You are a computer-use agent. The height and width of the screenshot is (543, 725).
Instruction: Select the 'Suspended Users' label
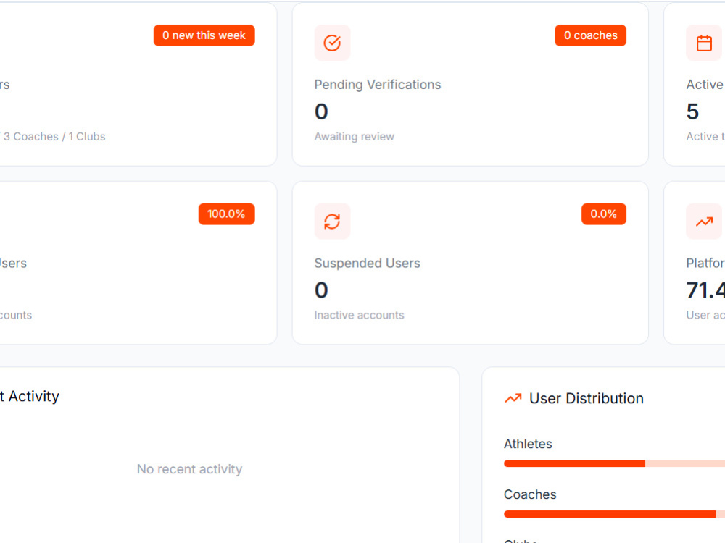click(367, 264)
